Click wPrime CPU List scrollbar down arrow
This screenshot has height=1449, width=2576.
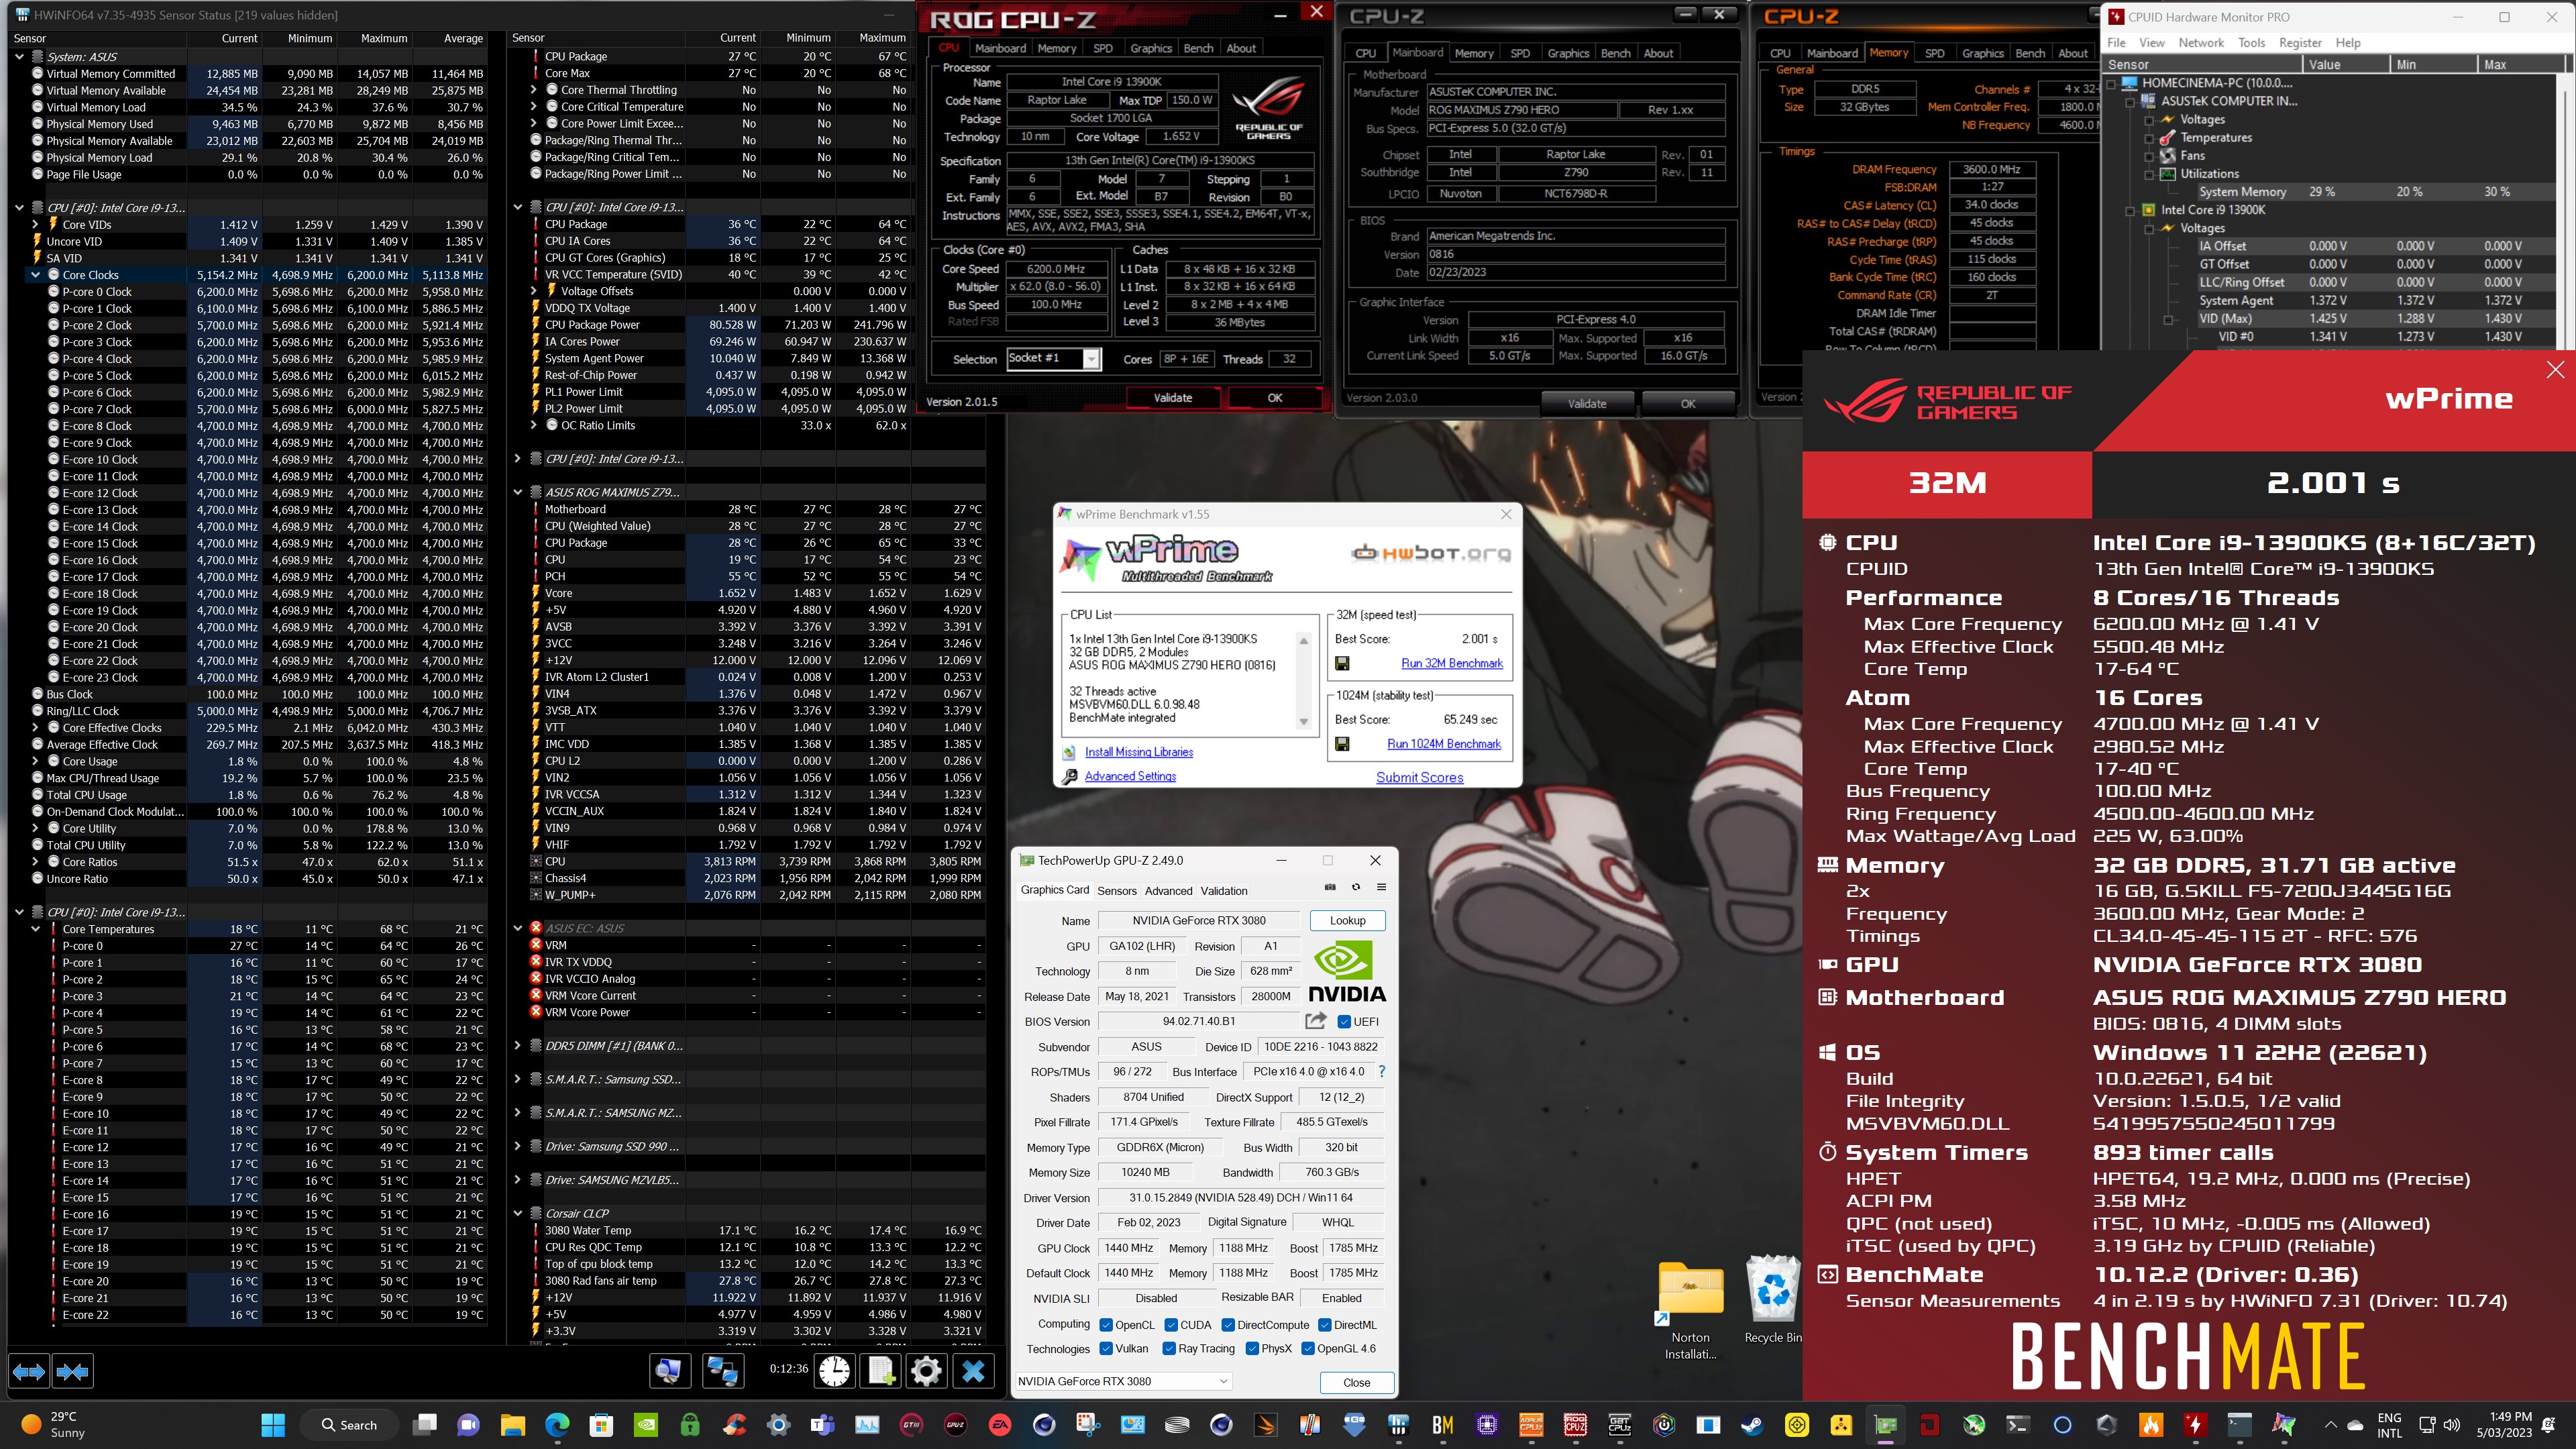1303,722
